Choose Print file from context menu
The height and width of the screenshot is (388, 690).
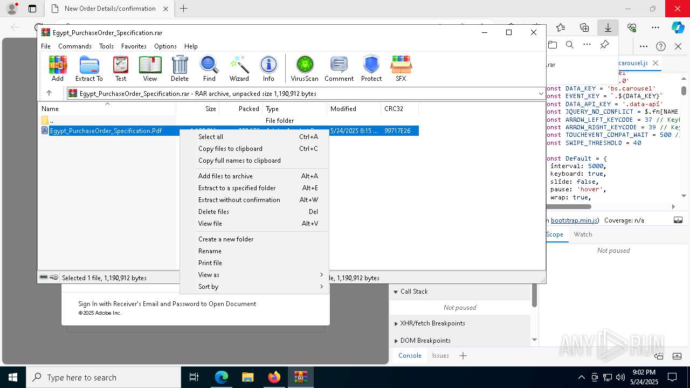pyautogui.click(x=254, y=263)
